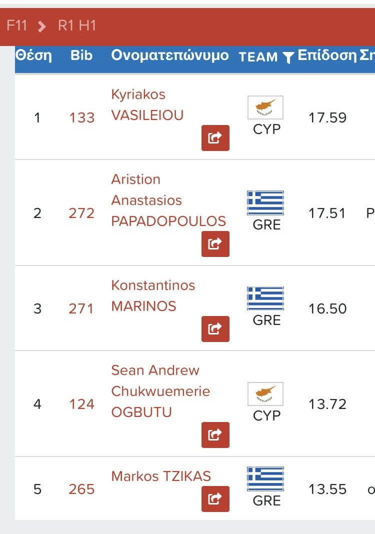The image size is (375, 534).
Task: Open bib number 124 link
Action: pos(81,404)
